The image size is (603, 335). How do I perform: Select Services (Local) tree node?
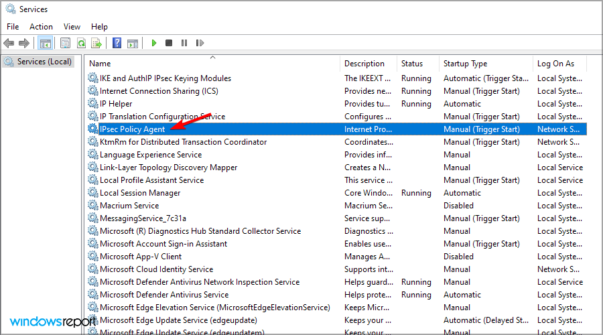click(38, 62)
